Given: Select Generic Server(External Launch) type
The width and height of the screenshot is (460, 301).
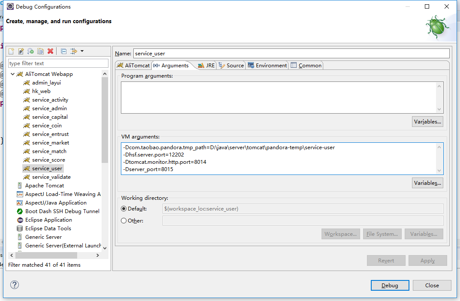Looking at the screenshot, I should pos(63,246).
